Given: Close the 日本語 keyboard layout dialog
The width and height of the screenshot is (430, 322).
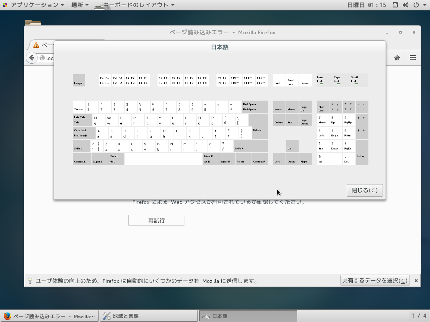Looking at the screenshot, I should (364, 190).
